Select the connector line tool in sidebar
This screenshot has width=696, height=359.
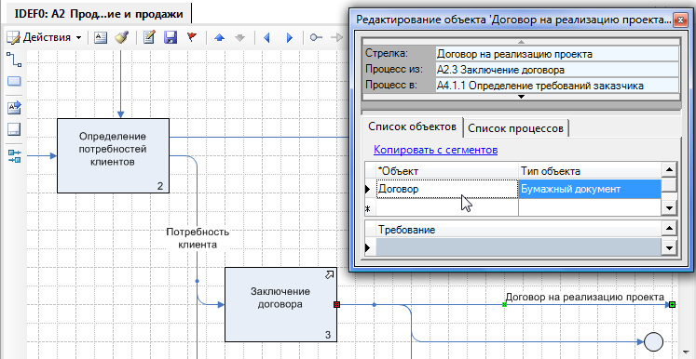click(x=14, y=60)
